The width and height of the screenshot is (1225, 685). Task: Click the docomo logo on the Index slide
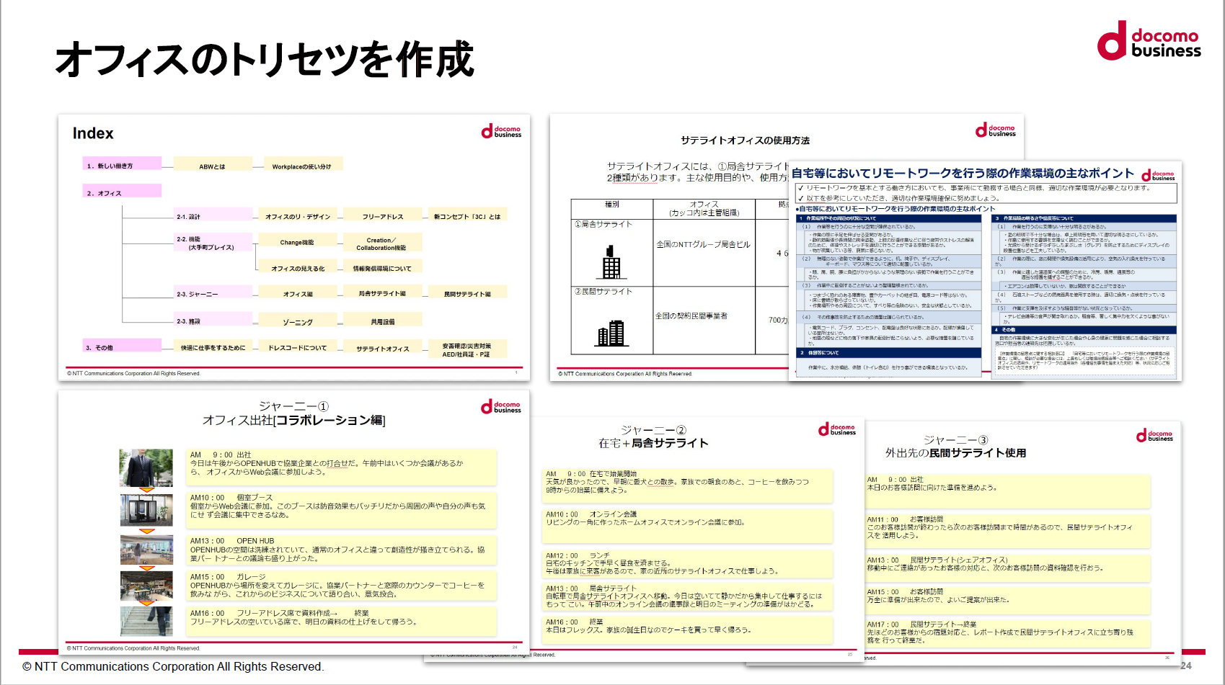501,131
